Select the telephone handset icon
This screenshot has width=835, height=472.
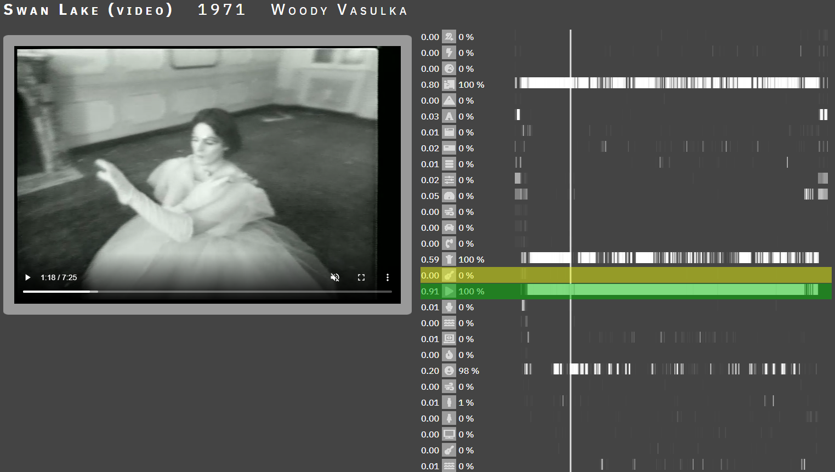[449, 243]
